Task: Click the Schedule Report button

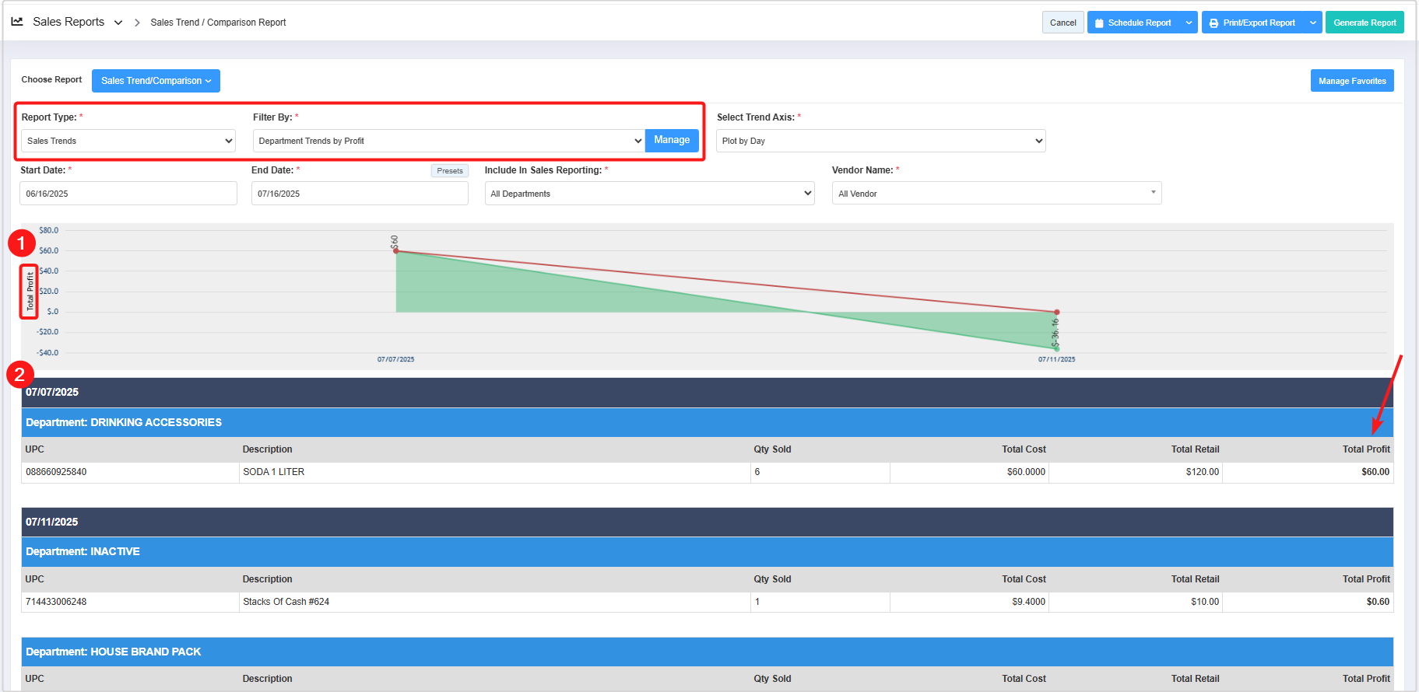Action: 1133,23
